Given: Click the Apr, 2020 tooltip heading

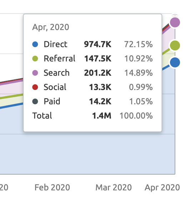Looking at the screenshot, I should point(51,27).
